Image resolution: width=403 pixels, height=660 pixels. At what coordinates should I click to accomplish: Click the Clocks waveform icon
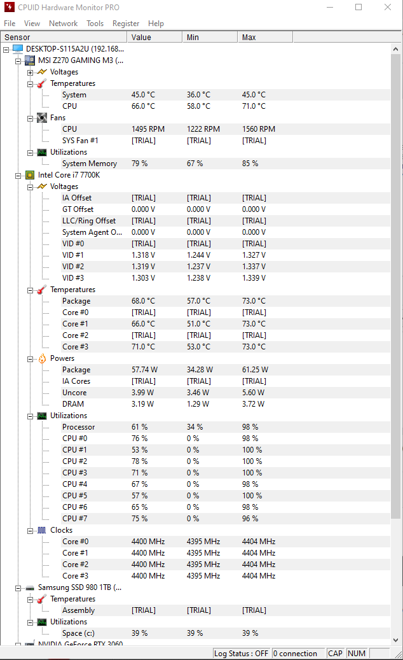pyautogui.click(x=42, y=530)
